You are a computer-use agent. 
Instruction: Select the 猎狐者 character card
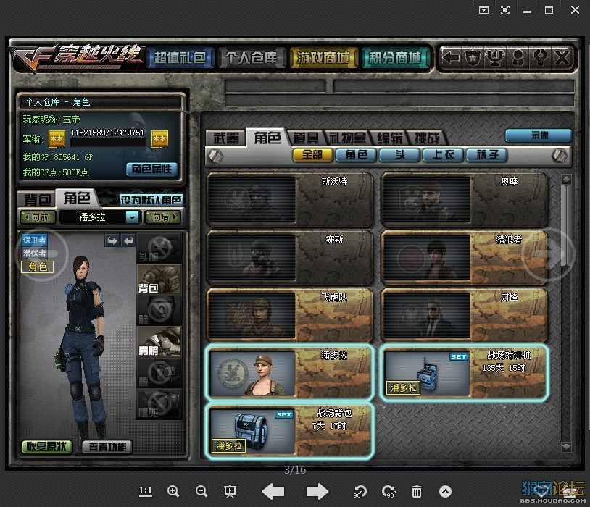pyautogui.click(x=465, y=258)
